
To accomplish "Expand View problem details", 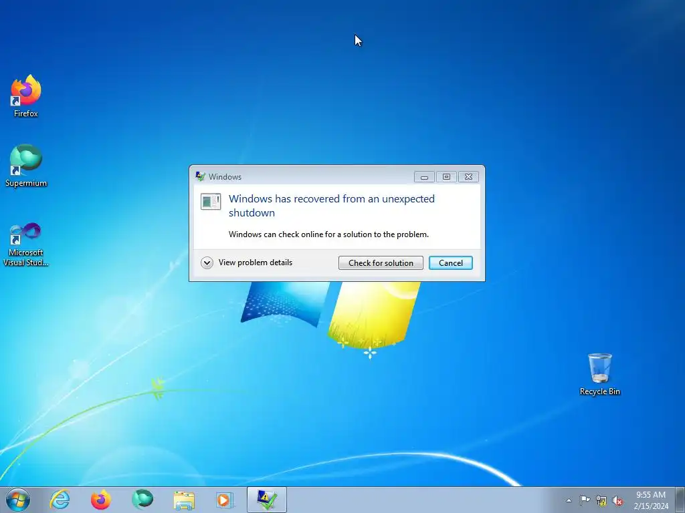I will (x=207, y=263).
